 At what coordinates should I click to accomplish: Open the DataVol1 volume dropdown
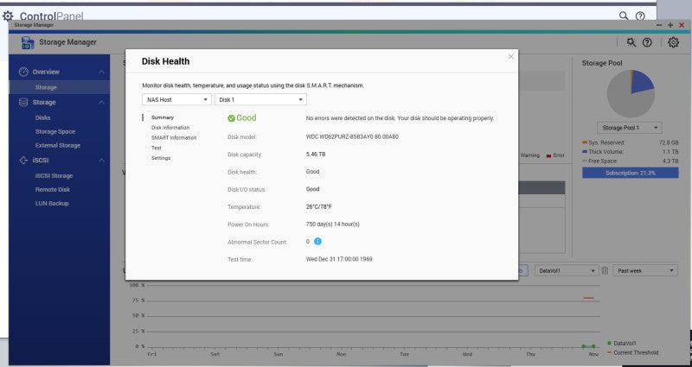[x=567, y=270]
